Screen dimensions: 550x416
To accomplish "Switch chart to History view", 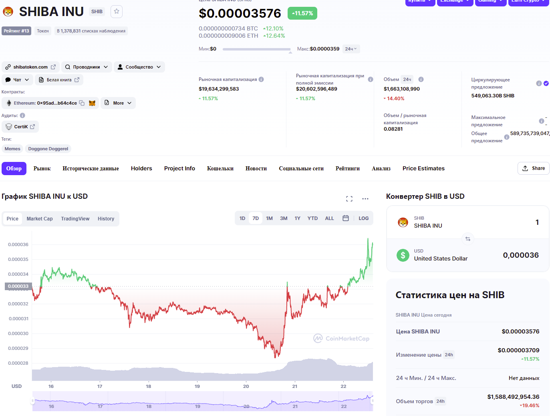I will pyautogui.click(x=106, y=219).
